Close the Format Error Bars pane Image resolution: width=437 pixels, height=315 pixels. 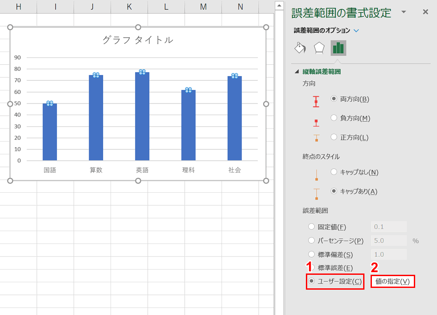pos(425,12)
